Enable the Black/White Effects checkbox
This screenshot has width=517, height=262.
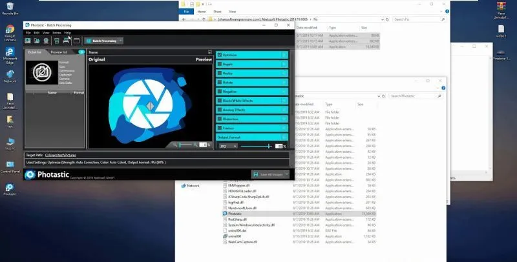pos(220,101)
